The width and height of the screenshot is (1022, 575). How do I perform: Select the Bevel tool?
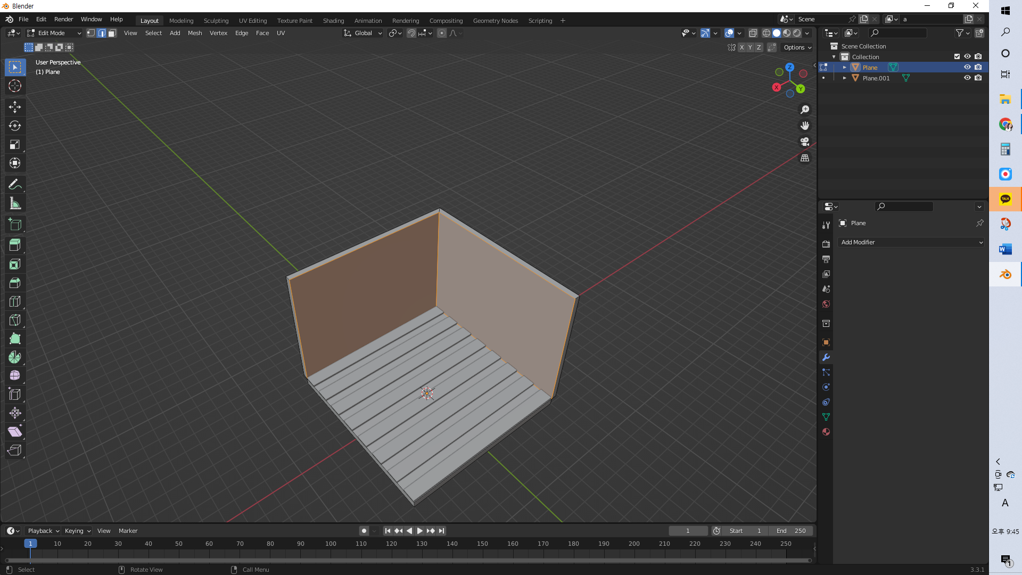pos(15,283)
